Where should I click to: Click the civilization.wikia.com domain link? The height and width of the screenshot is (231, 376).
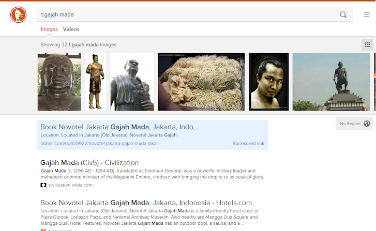tap(70, 185)
